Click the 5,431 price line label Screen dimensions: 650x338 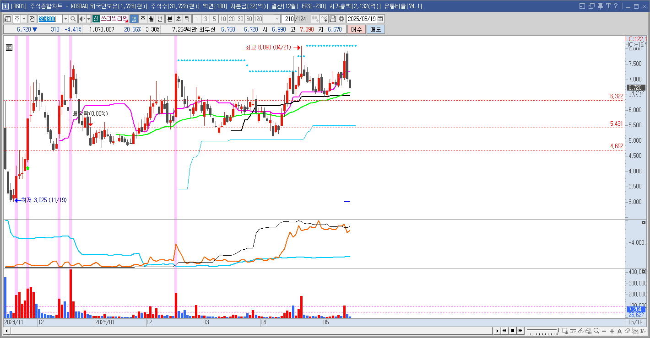pos(617,123)
